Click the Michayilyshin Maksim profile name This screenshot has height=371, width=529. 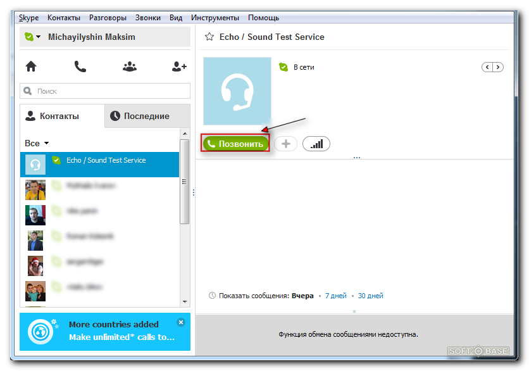(91, 37)
